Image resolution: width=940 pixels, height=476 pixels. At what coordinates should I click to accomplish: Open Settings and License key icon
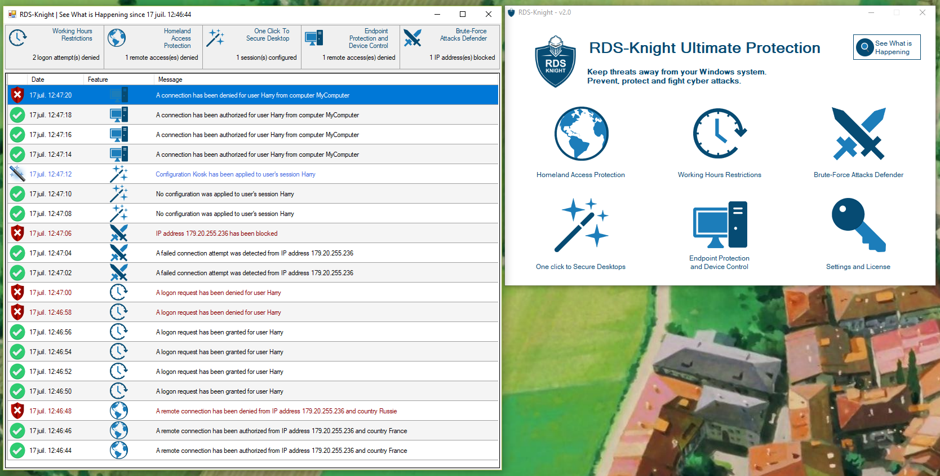pyautogui.click(x=858, y=225)
